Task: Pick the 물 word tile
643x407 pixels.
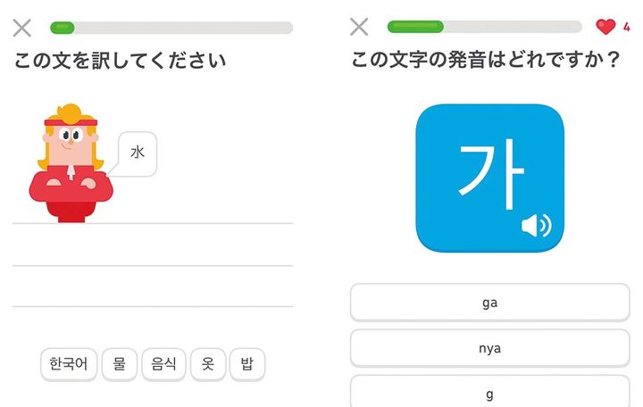Action: pyautogui.click(x=119, y=364)
